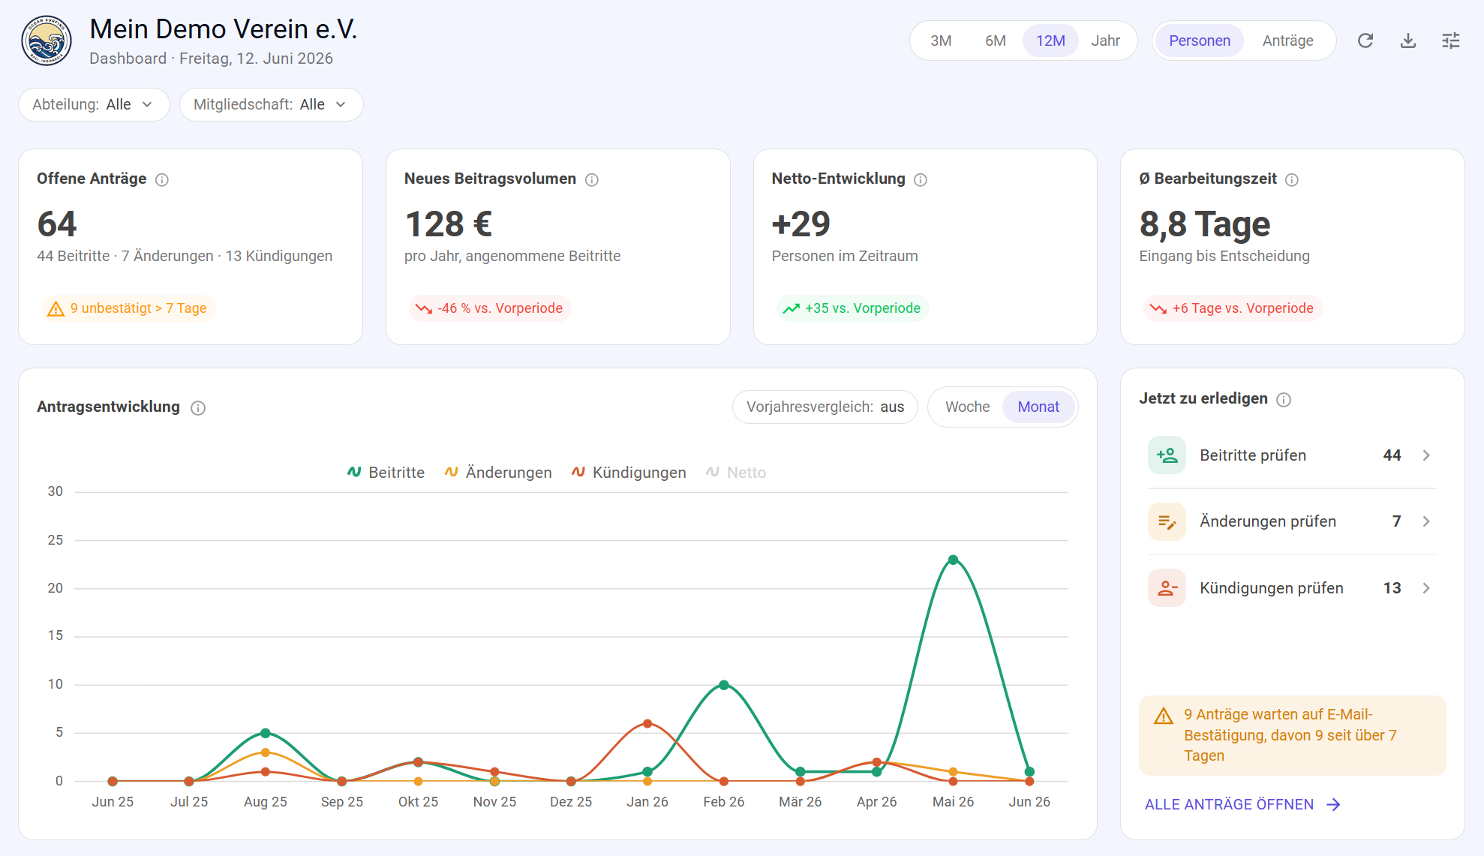Expand Beitritte prüfen via its chevron

point(1426,455)
